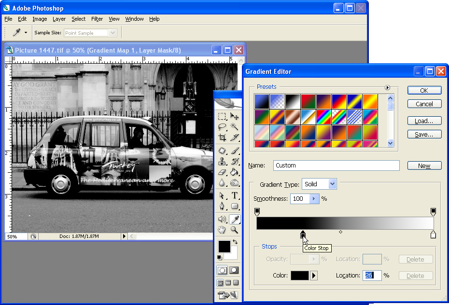Select the Clone Stamp tool
The height and width of the screenshot is (305, 449).
pos(223,161)
